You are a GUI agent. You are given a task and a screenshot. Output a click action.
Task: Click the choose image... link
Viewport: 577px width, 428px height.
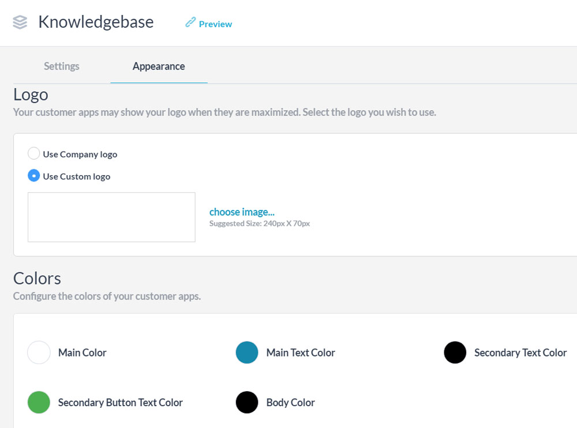click(242, 212)
